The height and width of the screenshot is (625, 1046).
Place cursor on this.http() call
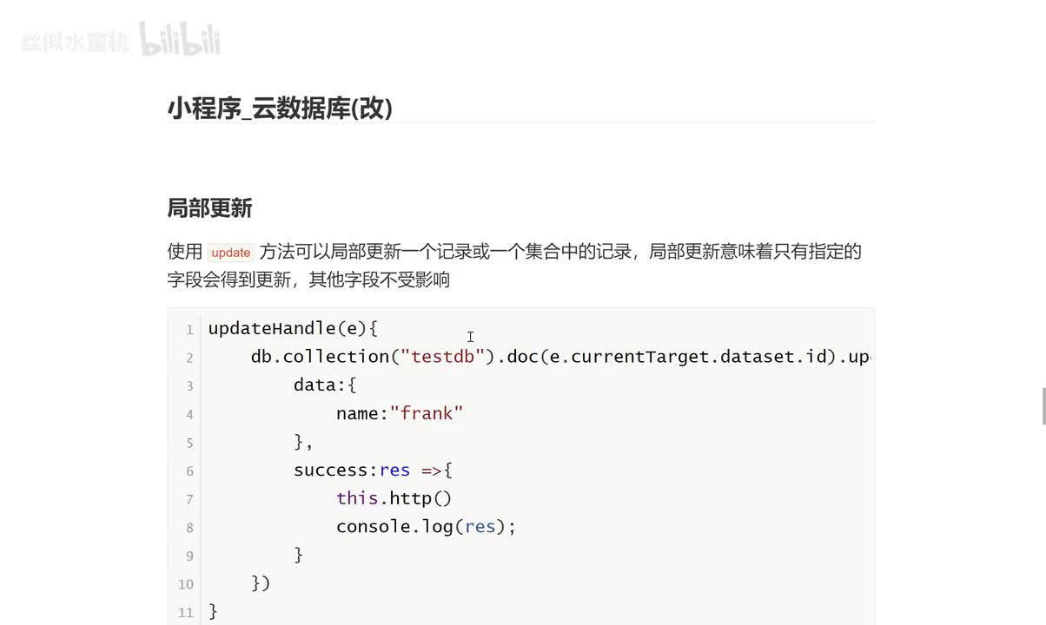click(394, 498)
